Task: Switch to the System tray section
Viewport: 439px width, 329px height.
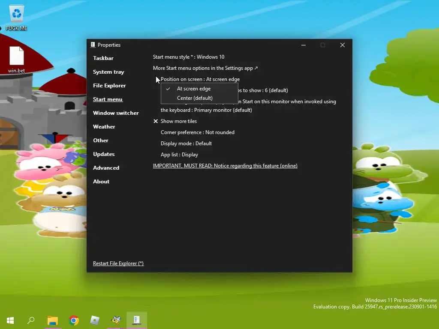Action: [x=108, y=72]
